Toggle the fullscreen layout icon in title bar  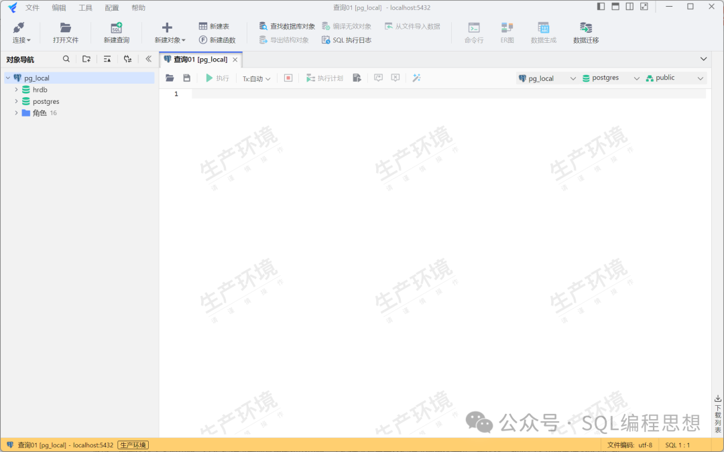point(644,7)
